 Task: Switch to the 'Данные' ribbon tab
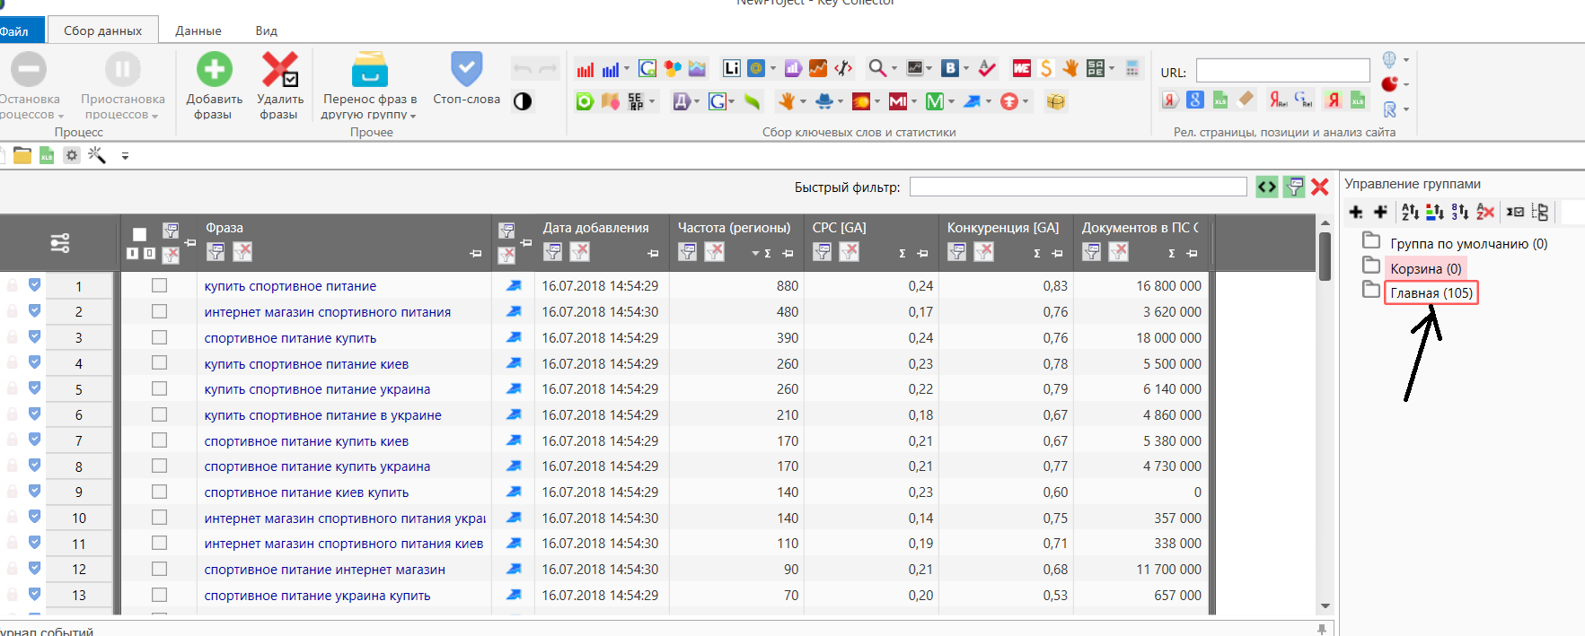pyautogui.click(x=198, y=30)
